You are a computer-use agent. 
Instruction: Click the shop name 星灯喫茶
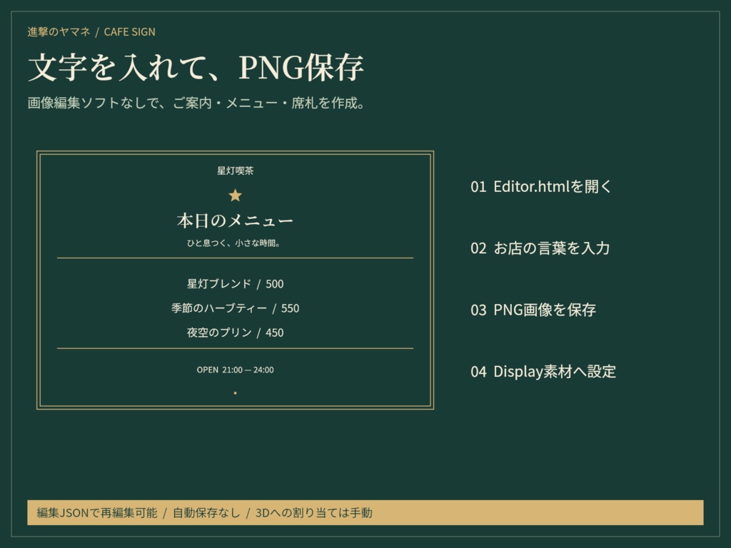click(x=235, y=171)
